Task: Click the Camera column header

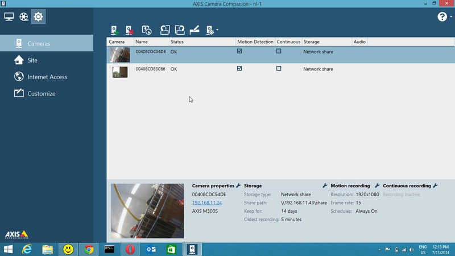Action: click(120, 42)
